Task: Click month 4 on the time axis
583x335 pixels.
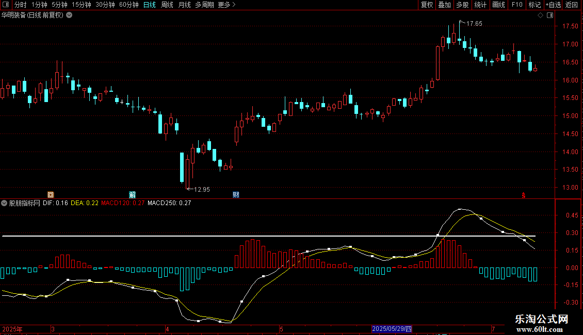Action: (167, 329)
